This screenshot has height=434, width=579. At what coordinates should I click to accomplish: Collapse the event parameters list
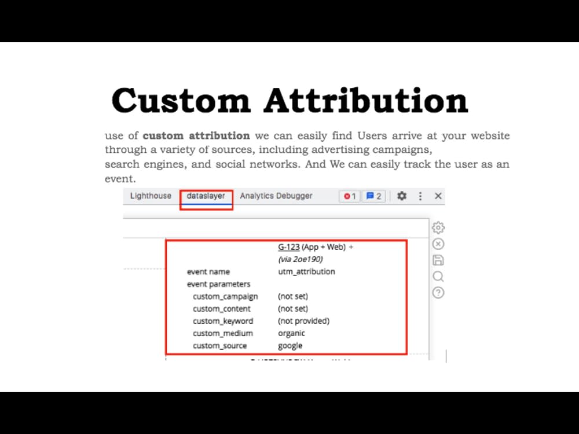(x=218, y=284)
